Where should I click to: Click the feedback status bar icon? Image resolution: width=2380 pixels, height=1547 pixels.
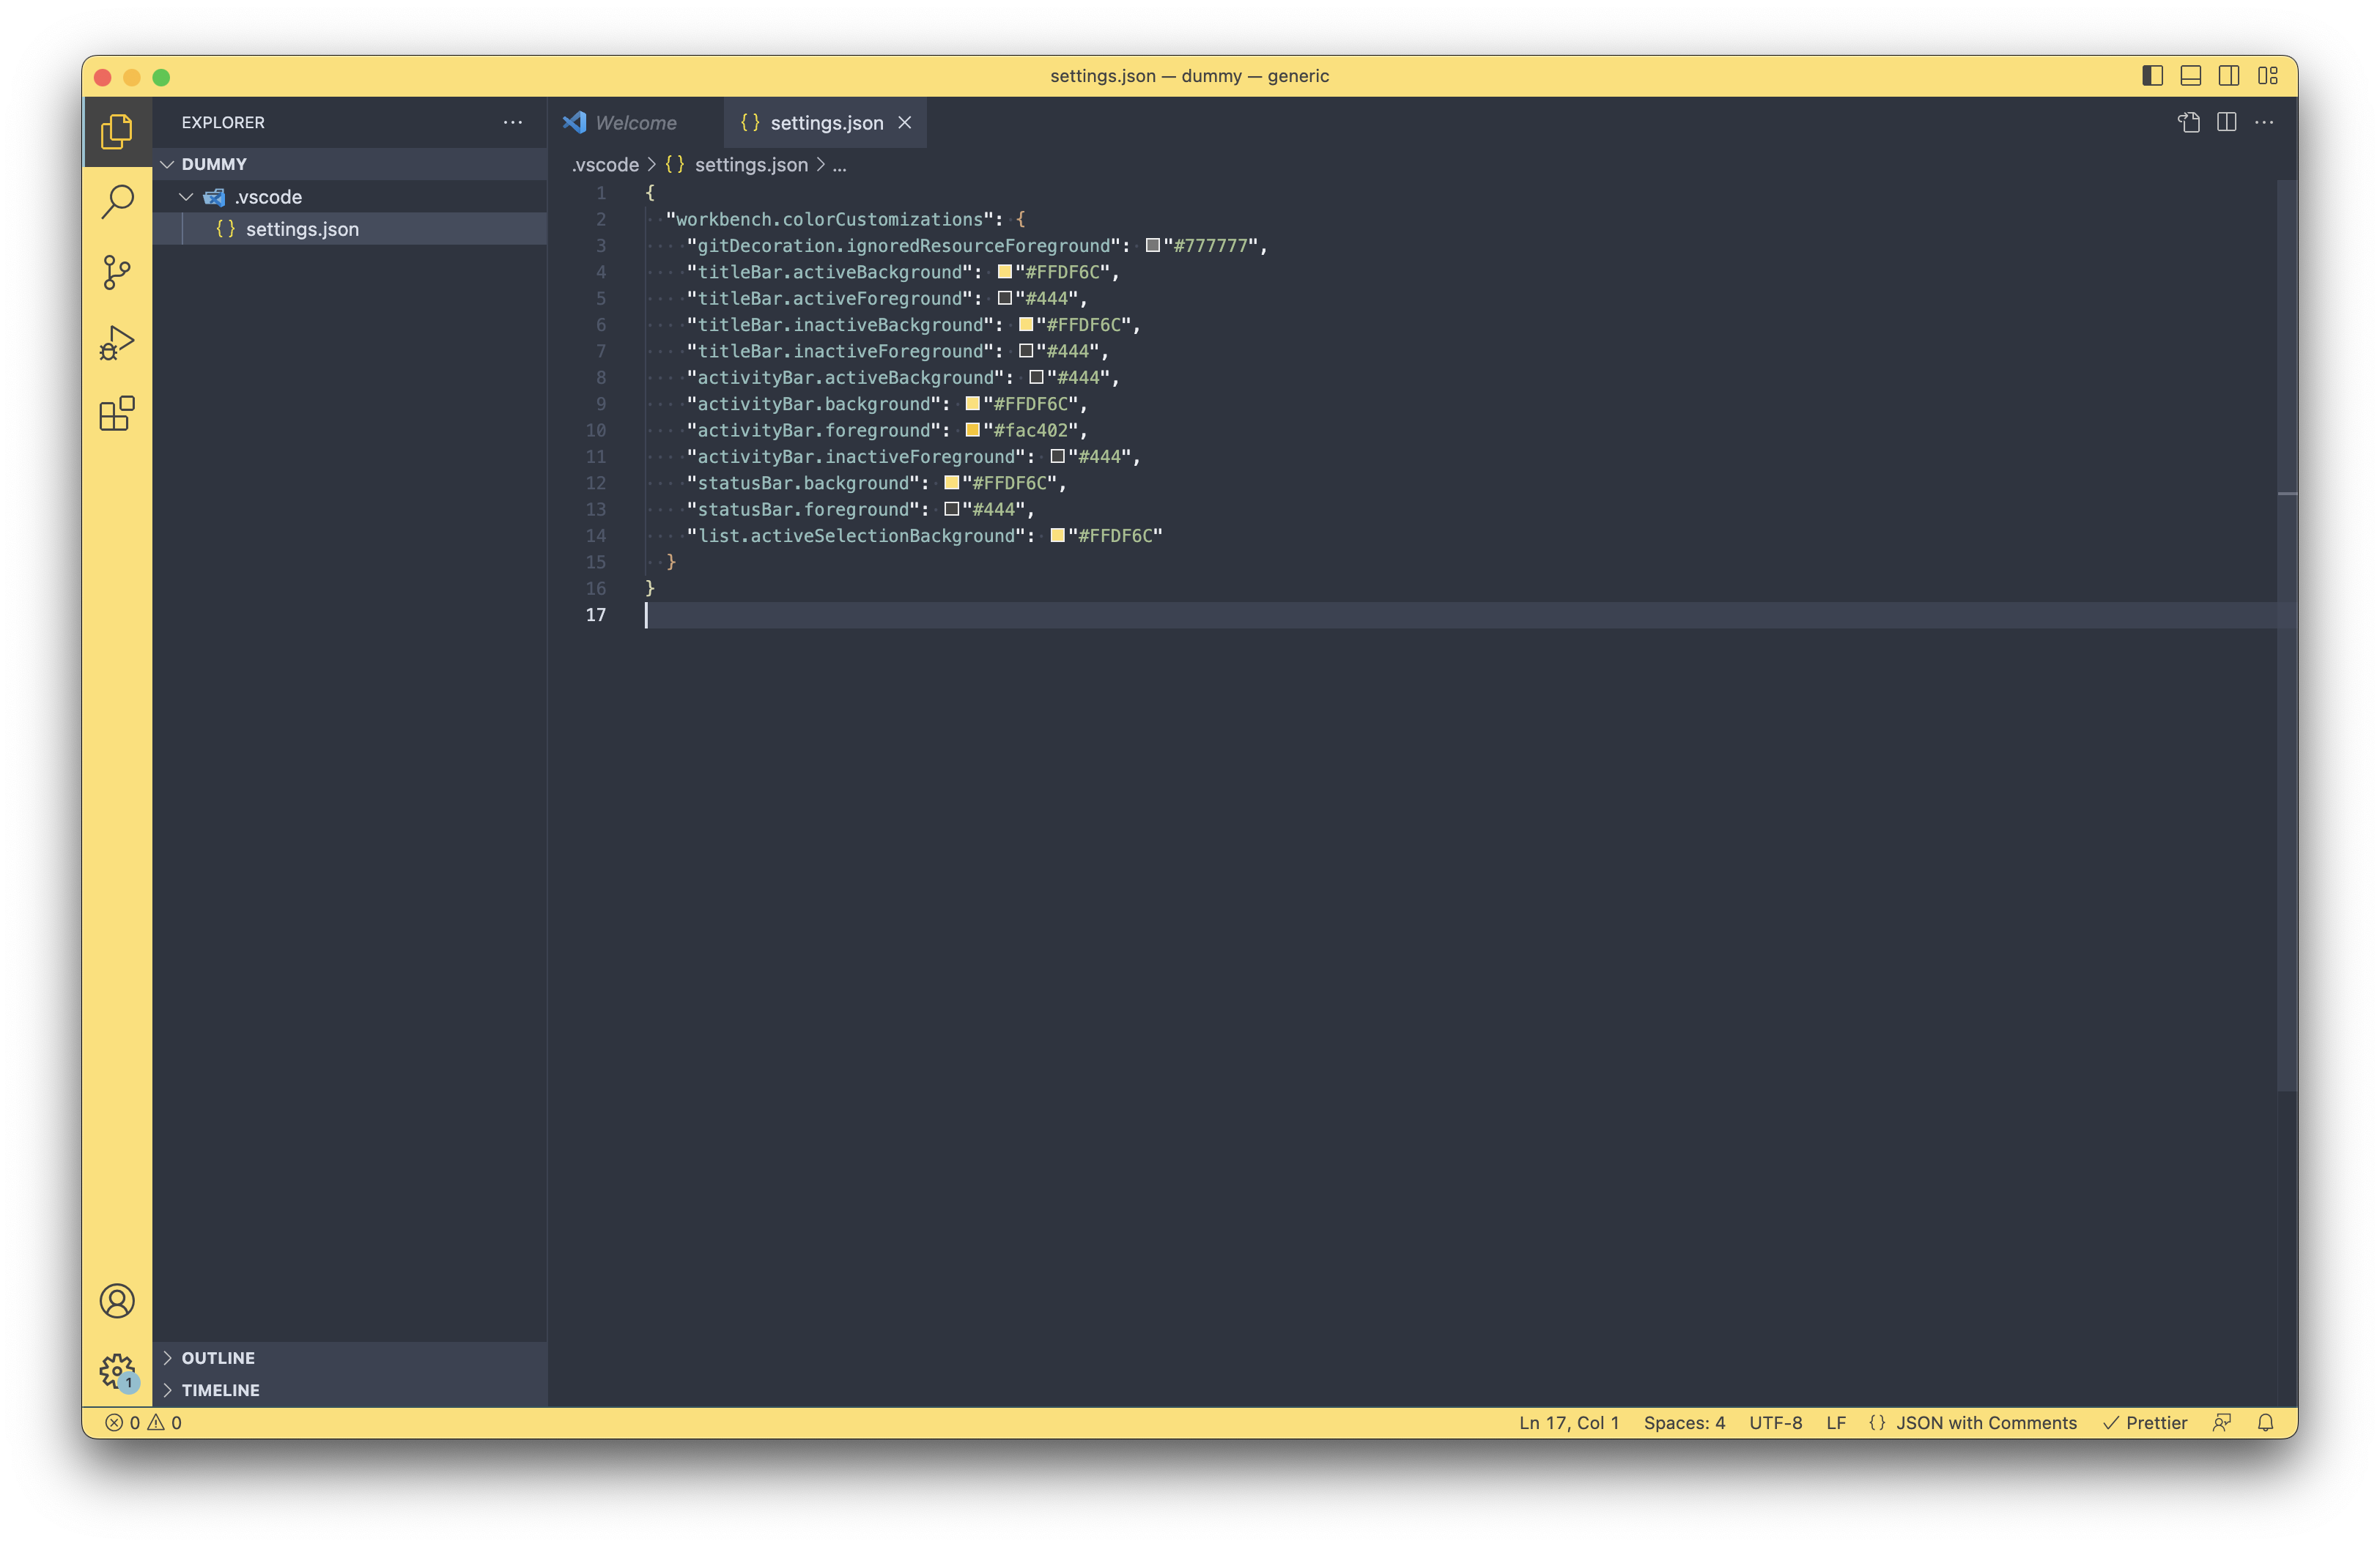click(x=2222, y=1422)
